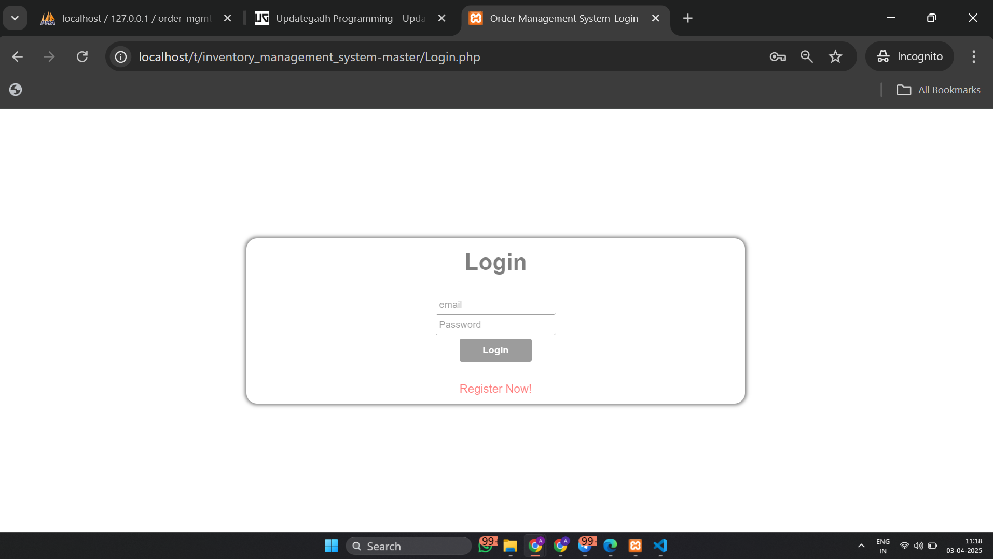
Task: Bookmark the page with the star icon
Action: click(836, 57)
